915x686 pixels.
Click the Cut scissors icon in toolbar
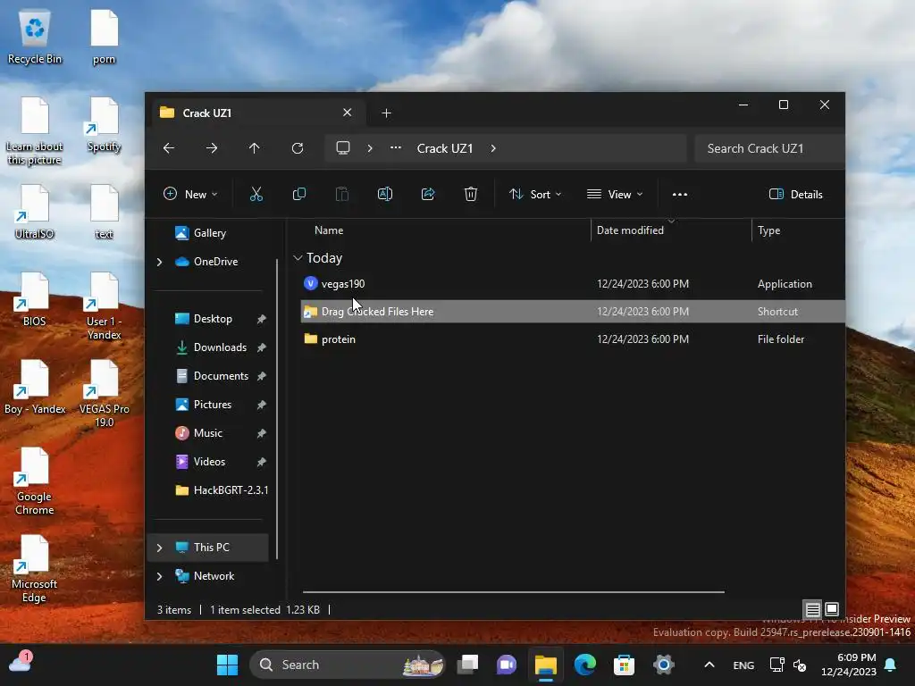pyautogui.click(x=256, y=194)
